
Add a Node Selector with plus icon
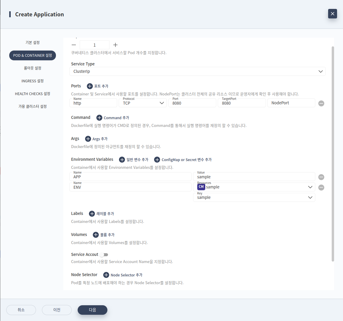click(106, 275)
